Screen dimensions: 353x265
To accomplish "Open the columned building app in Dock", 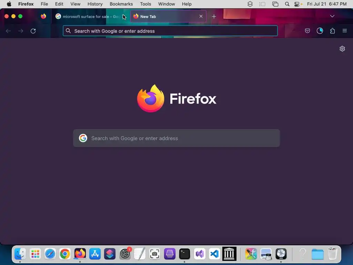I will [x=229, y=254].
